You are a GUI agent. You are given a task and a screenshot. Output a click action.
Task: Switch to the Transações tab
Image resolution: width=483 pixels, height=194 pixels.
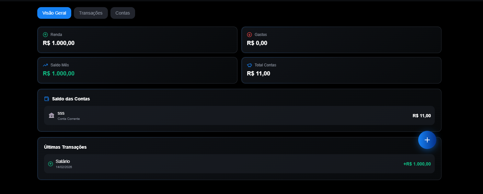click(x=91, y=13)
